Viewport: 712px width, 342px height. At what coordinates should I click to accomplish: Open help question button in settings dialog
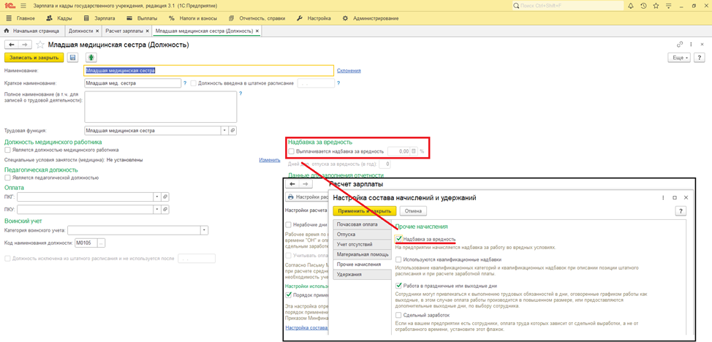point(681,210)
